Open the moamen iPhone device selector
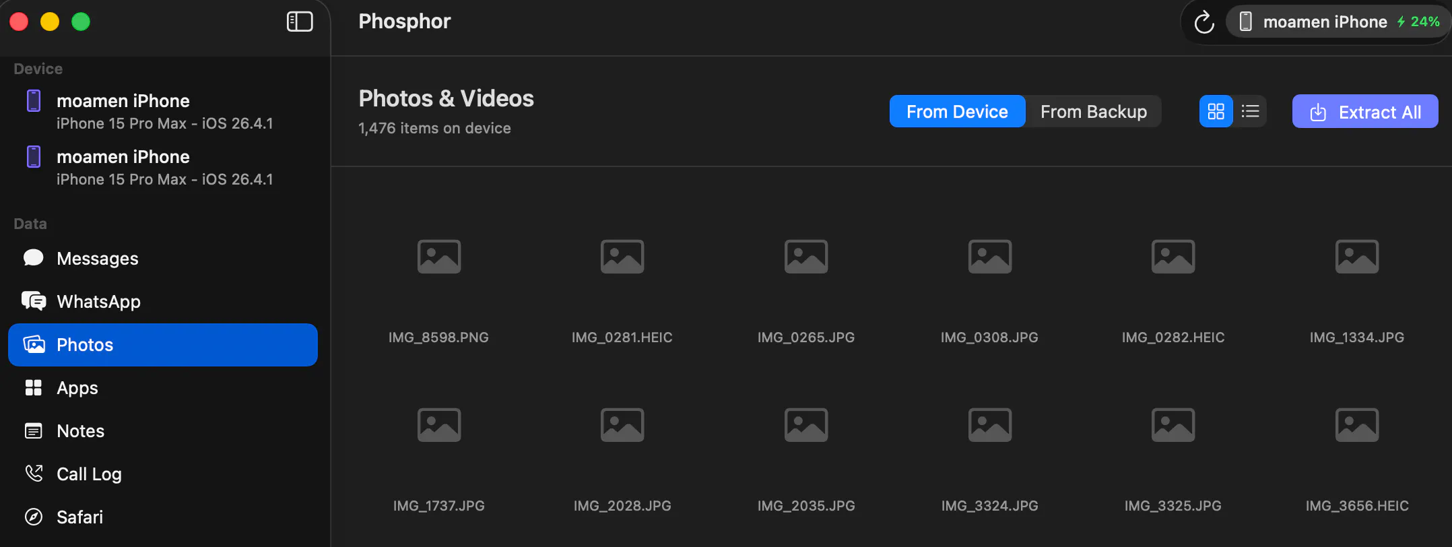The width and height of the screenshot is (1452, 547). (x=1337, y=22)
